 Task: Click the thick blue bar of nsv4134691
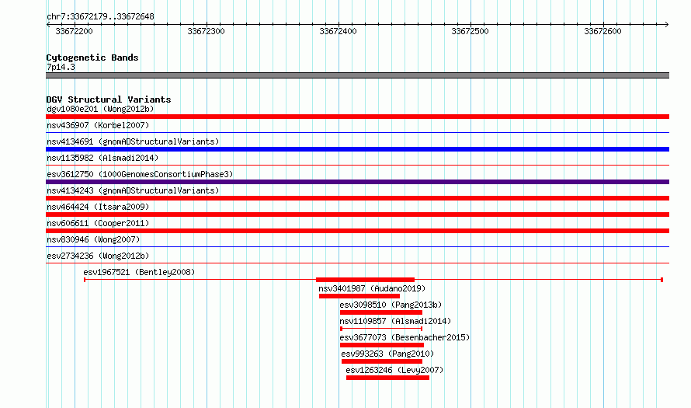click(357, 149)
